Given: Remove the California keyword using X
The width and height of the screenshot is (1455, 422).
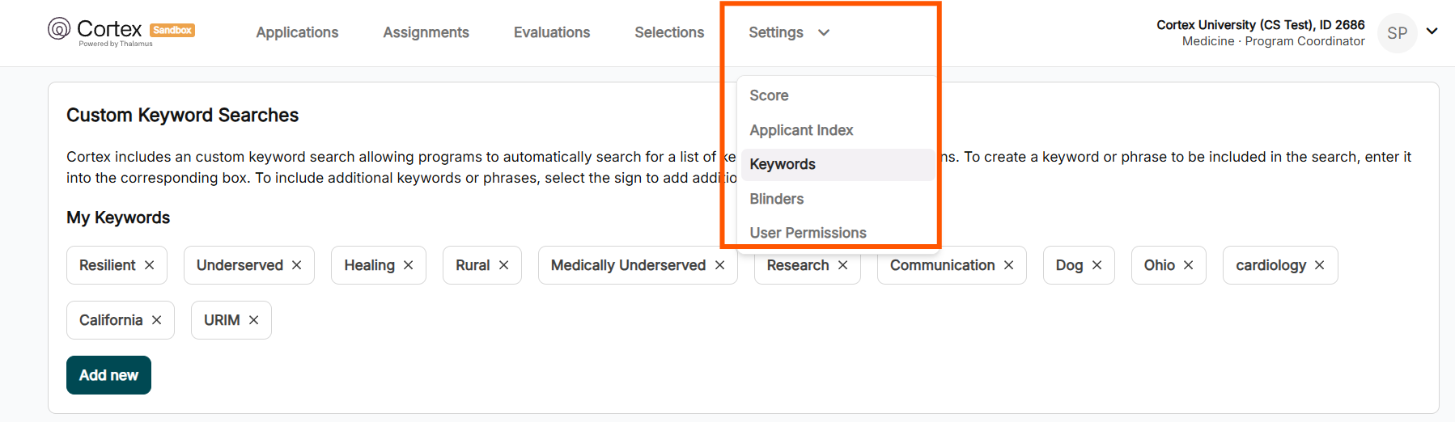Looking at the screenshot, I should point(157,320).
